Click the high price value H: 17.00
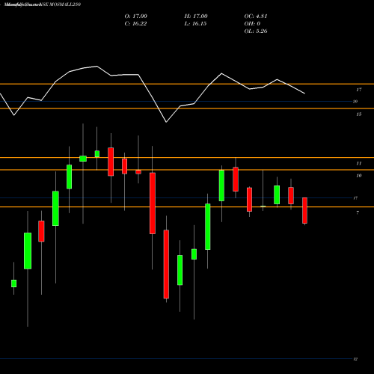The height and width of the screenshot is (374, 374). click(x=196, y=16)
